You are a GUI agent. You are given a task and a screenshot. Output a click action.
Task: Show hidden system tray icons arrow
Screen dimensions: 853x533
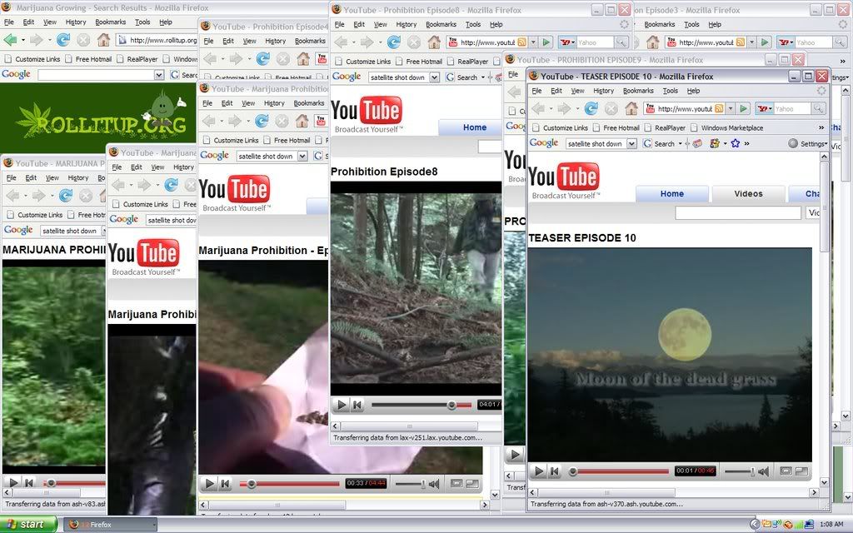pos(755,525)
